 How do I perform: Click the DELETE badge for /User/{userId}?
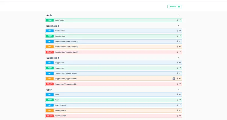click(x=50, y=116)
